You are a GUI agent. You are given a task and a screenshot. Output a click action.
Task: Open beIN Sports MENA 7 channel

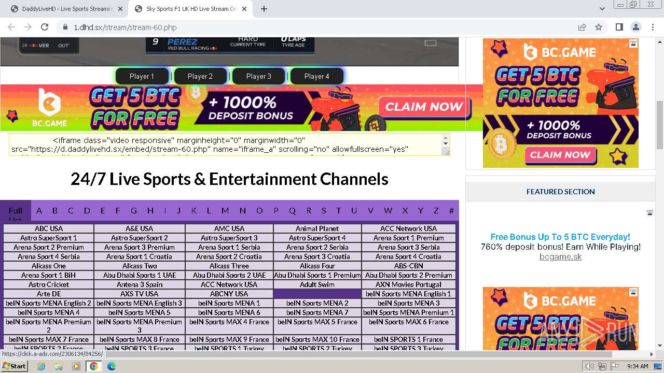(317, 312)
